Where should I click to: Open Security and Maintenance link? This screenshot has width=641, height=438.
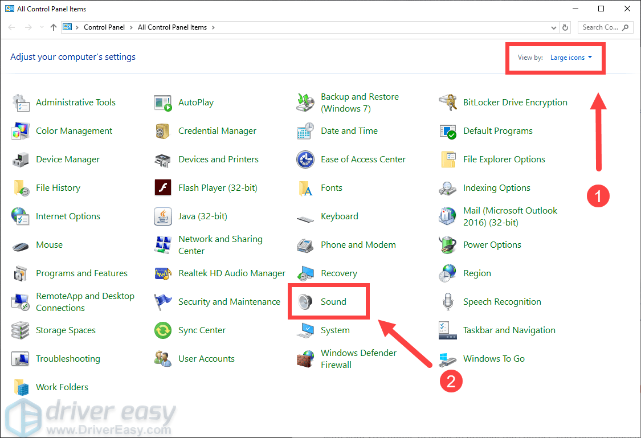click(230, 302)
